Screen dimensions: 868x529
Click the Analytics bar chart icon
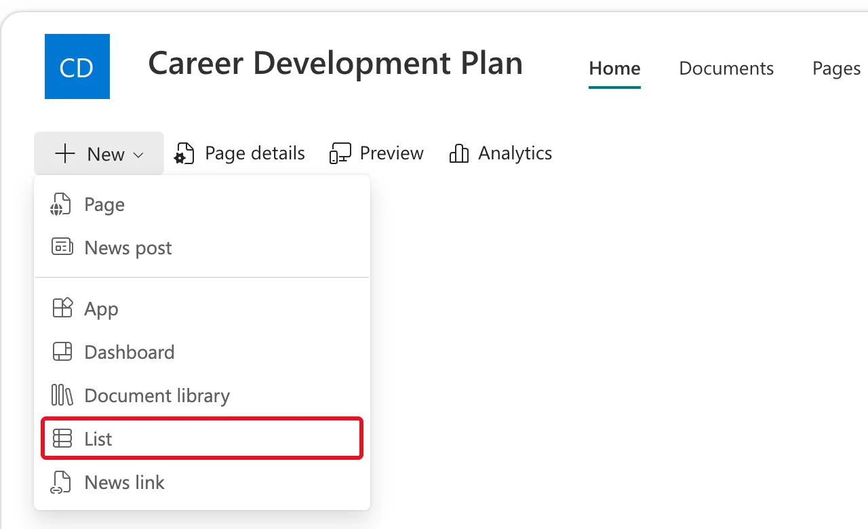tap(459, 153)
